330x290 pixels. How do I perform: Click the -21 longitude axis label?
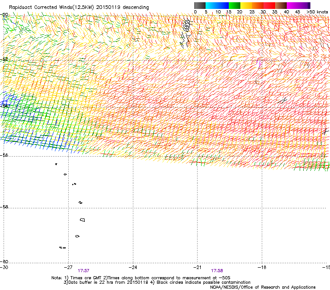pyautogui.click(x=197, y=267)
